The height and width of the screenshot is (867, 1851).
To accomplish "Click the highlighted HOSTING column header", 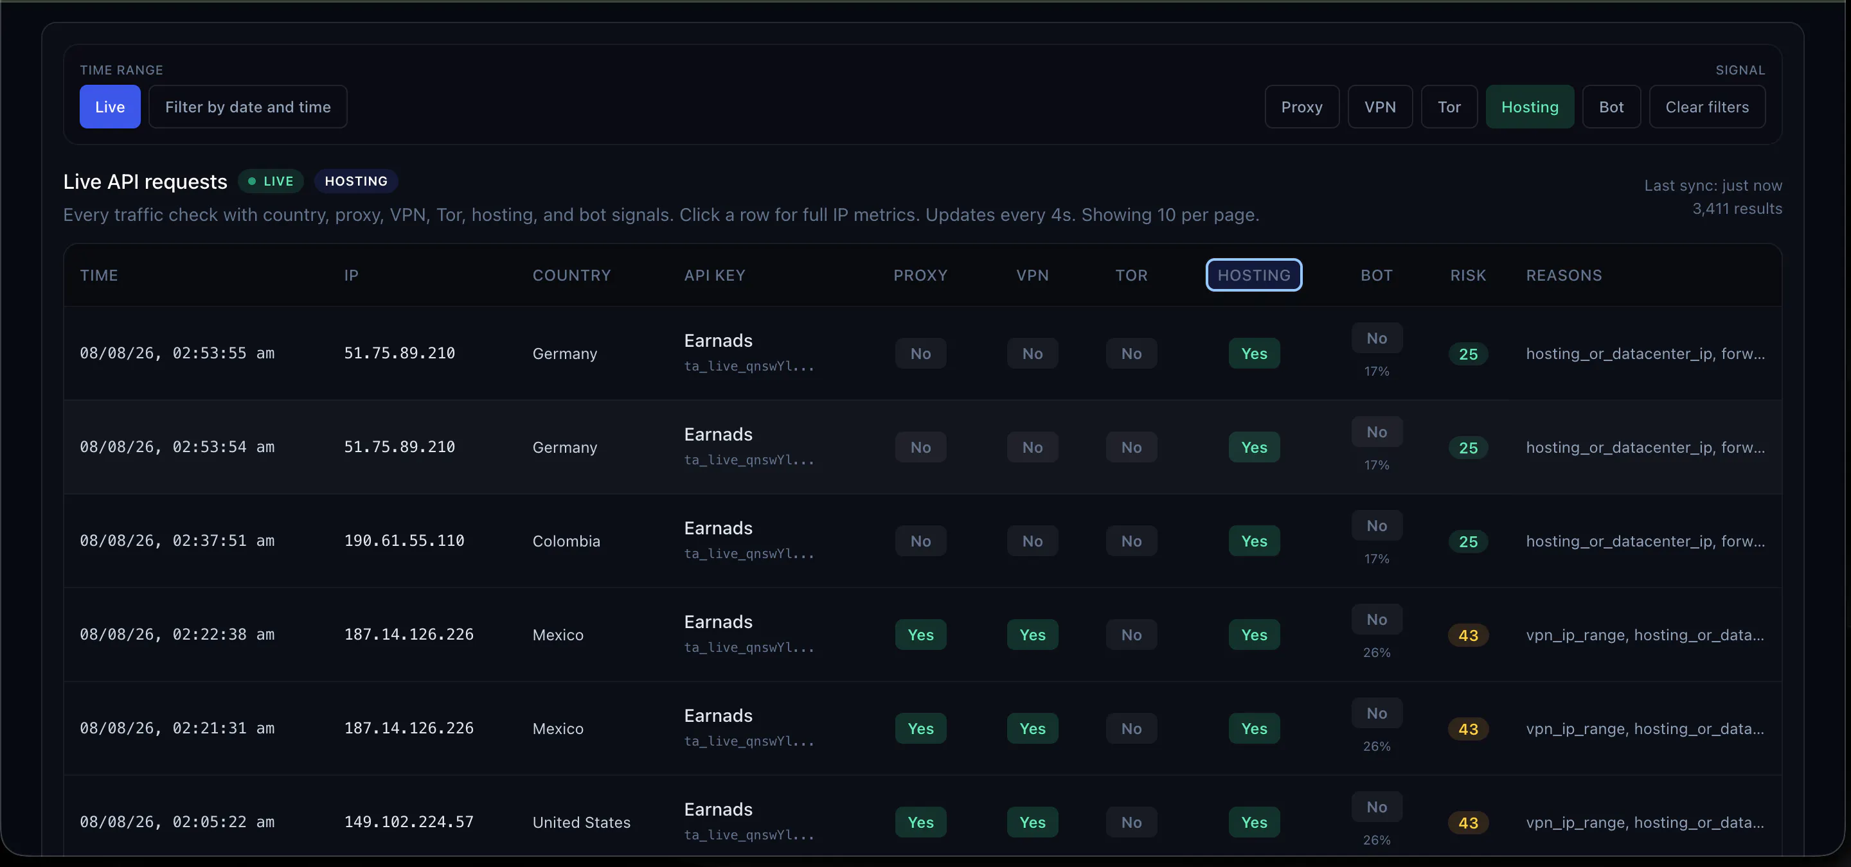I will coord(1254,276).
